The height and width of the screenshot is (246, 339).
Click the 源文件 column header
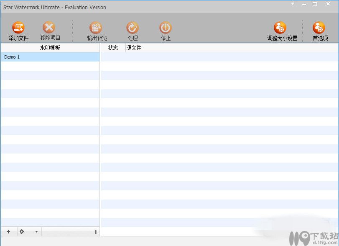[x=232, y=48]
